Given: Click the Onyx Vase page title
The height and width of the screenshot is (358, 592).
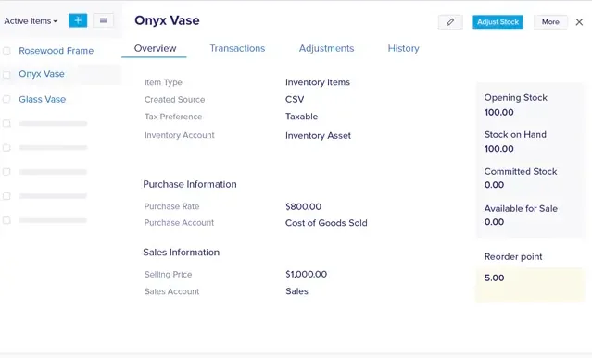Looking at the screenshot, I should [x=167, y=20].
